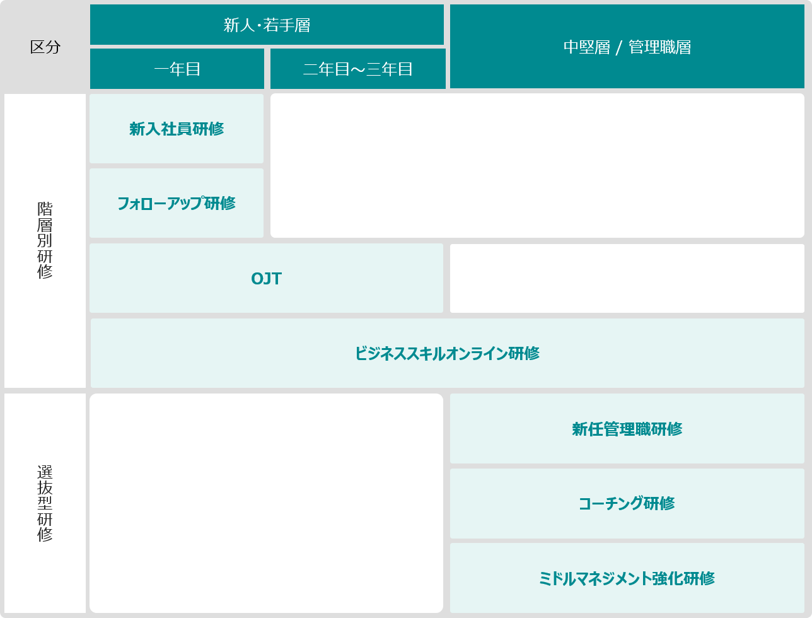Image resolution: width=812 pixels, height=618 pixels.
Task: Select the ミドルマネジメント強化研修 box
Action: coord(627,578)
